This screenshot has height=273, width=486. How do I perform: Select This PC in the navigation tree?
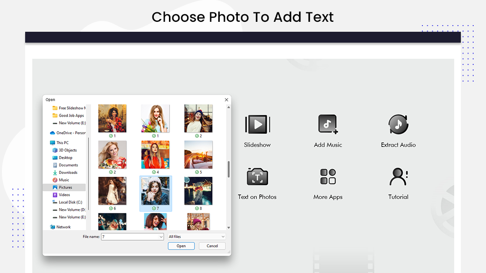59,143
